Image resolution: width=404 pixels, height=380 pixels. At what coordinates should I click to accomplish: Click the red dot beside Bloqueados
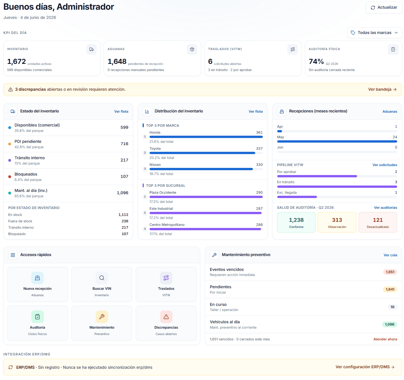pos(10,177)
